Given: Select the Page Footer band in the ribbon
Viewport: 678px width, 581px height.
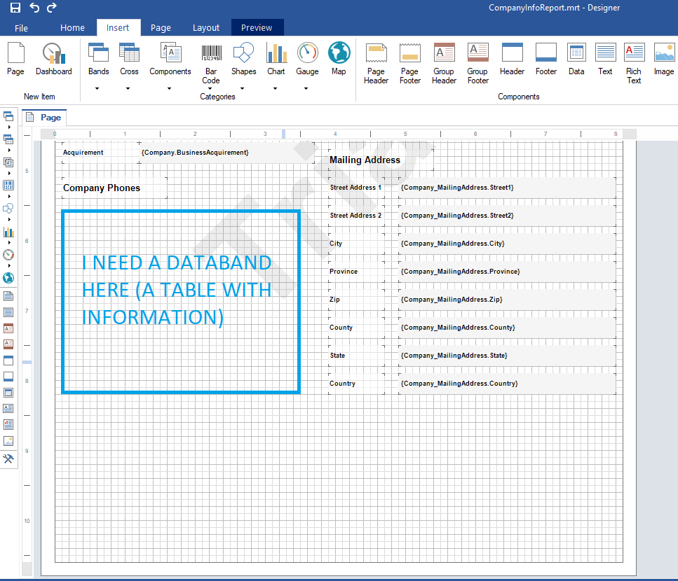Looking at the screenshot, I should click(x=410, y=64).
